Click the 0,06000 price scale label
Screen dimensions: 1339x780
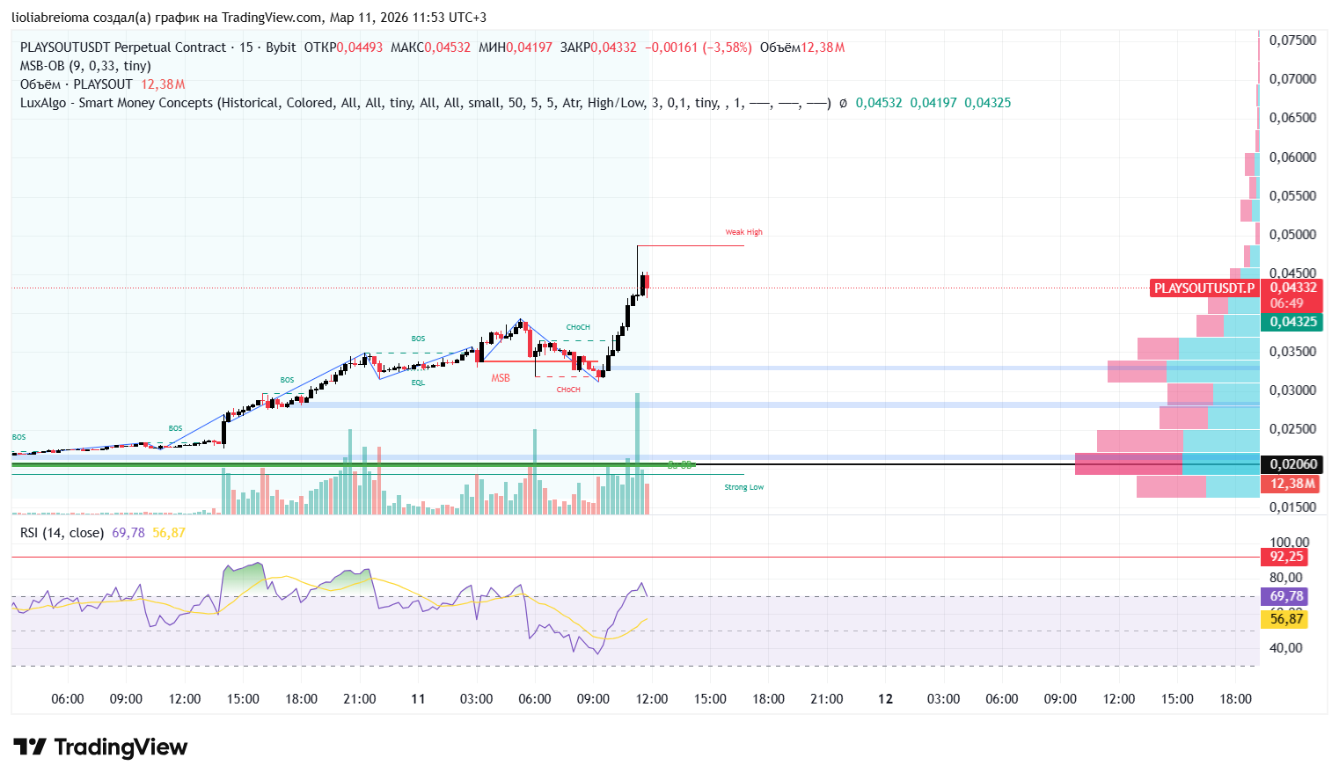pos(1292,157)
